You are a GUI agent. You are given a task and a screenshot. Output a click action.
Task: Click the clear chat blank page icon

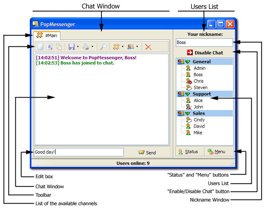[x=40, y=47]
